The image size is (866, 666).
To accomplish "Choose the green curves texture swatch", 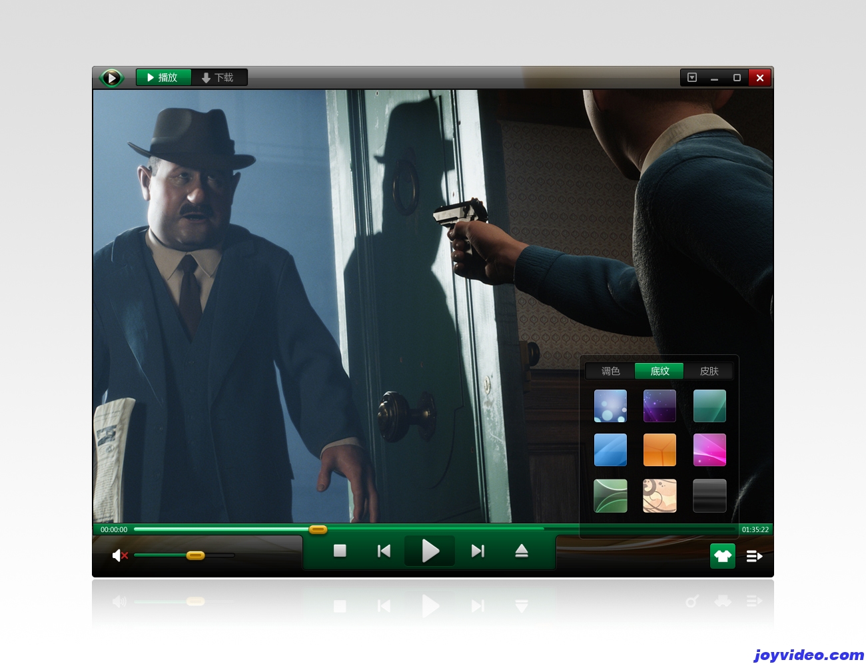I will [610, 496].
